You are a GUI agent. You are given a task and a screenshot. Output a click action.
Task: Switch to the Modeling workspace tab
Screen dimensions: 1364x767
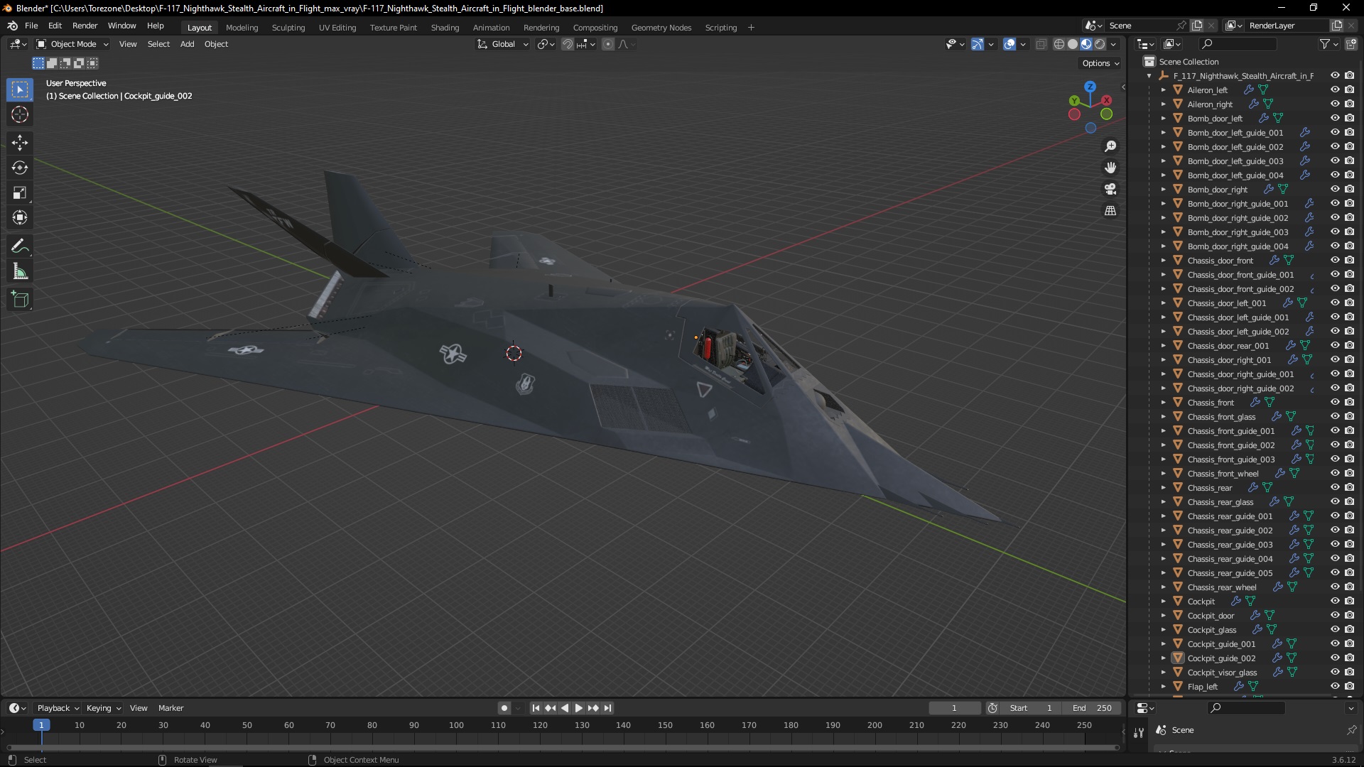coord(242,28)
